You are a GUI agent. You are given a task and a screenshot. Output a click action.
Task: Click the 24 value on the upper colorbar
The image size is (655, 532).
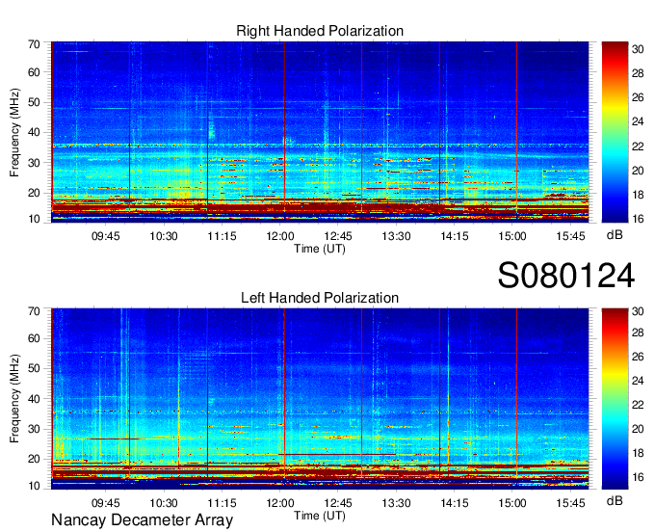638,122
